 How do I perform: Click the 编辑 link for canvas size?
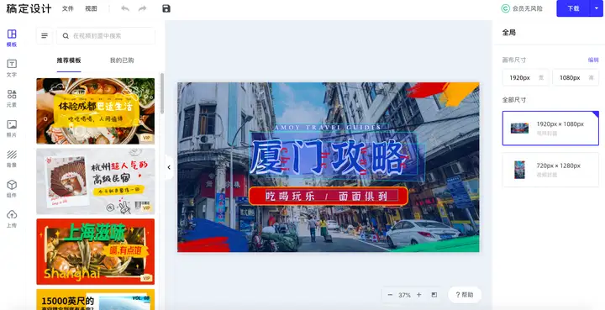tap(593, 60)
